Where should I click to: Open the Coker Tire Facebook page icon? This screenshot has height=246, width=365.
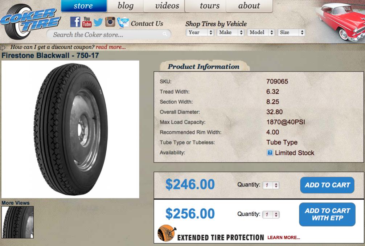coord(75,22)
